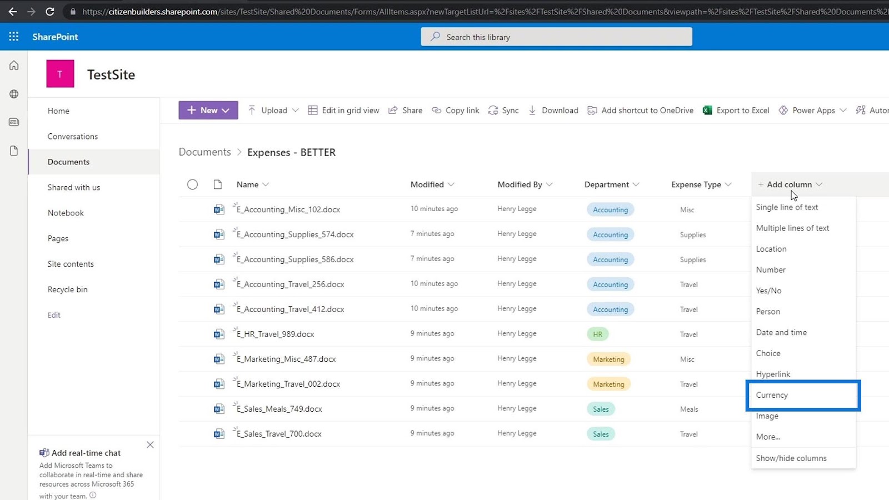Click the Export to Excel icon
The width and height of the screenshot is (889, 500).
707,111
